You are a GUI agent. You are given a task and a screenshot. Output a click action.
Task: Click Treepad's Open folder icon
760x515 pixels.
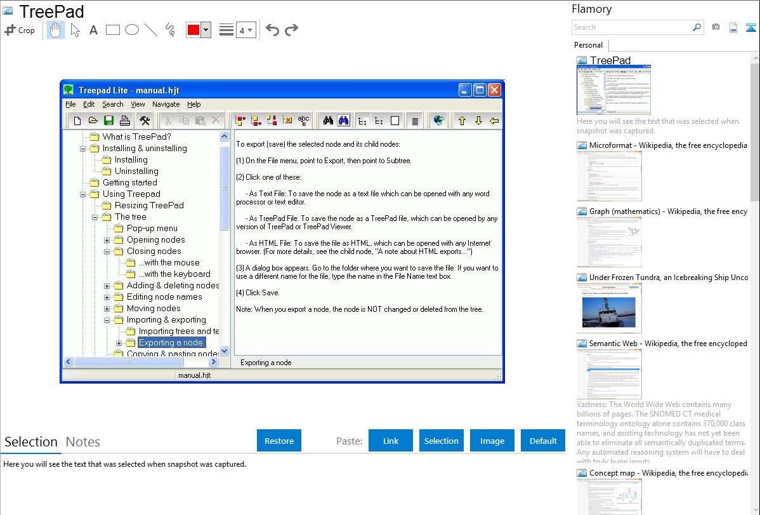[93, 121]
